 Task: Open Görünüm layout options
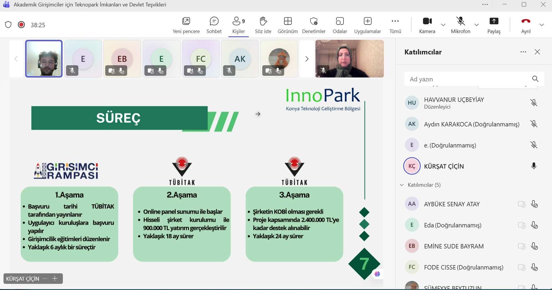point(288,25)
